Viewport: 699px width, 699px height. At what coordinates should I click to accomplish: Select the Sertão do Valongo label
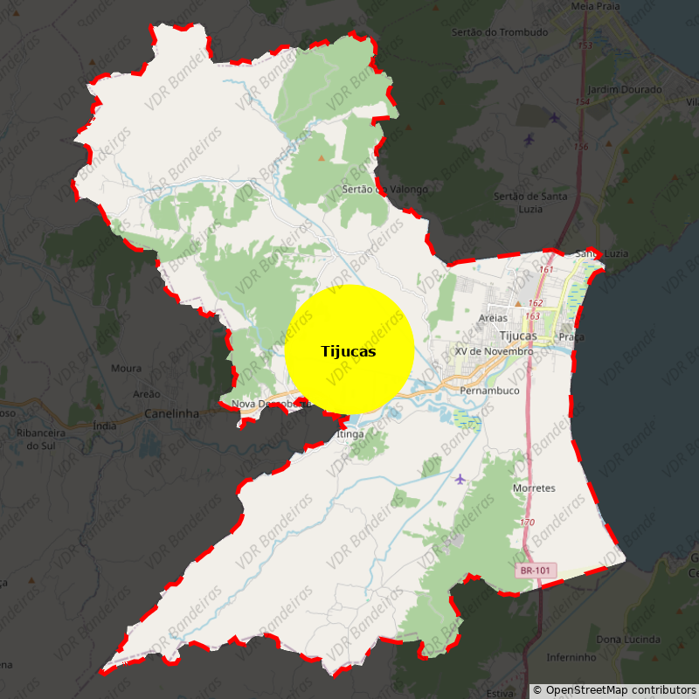click(x=385, y=190)
